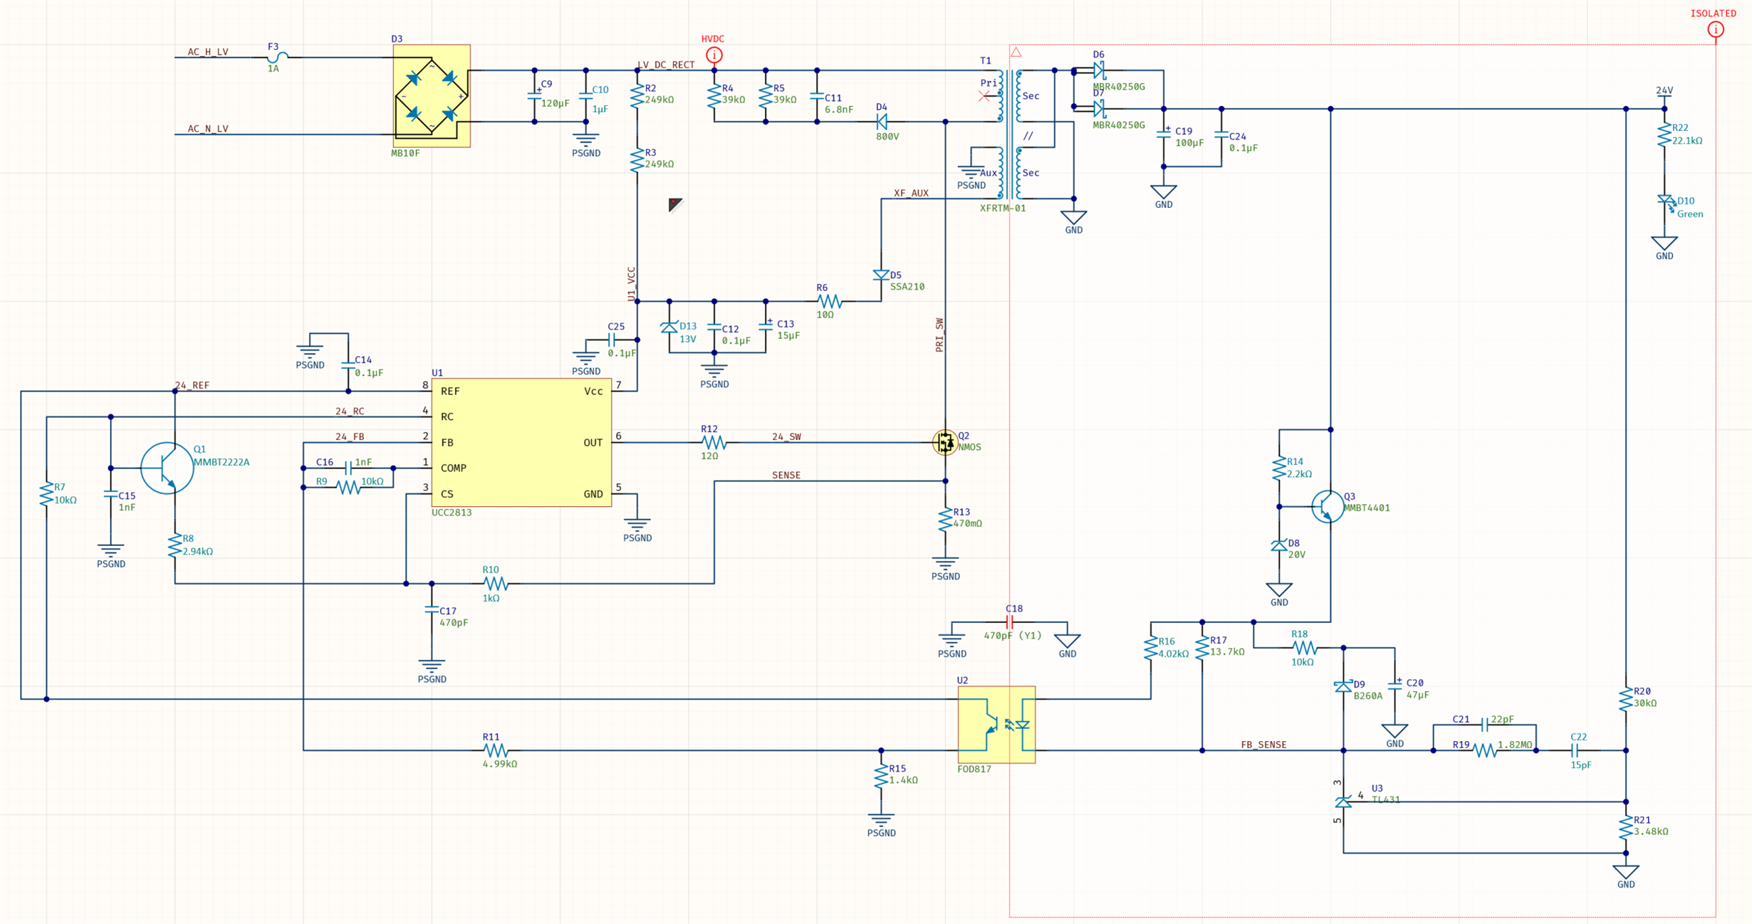Select the MB10F part value text

(x=405, y=153)
